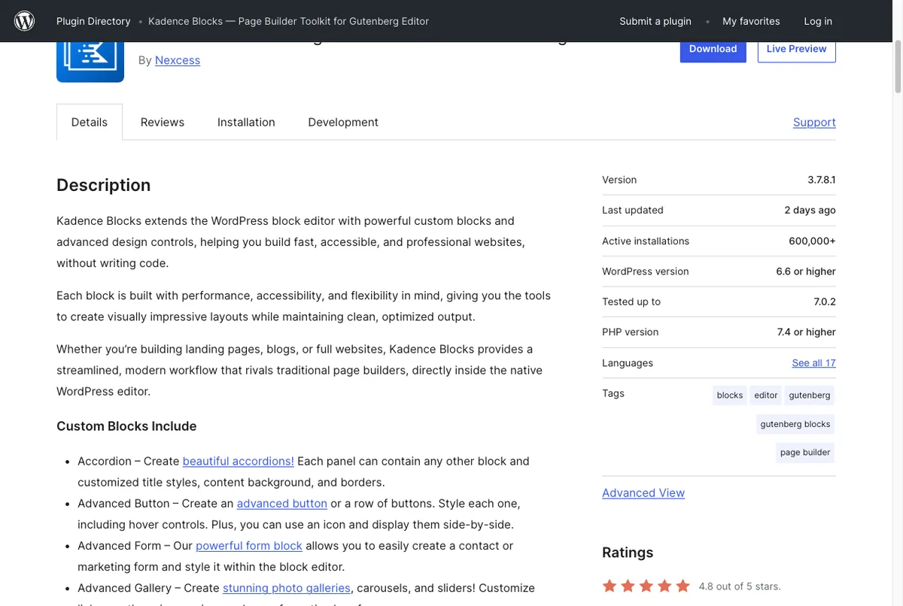Image resolution: width=903 pixels, height=606 pixels.
Task: Click the Ratings heading
Action: tap(628, 553)
